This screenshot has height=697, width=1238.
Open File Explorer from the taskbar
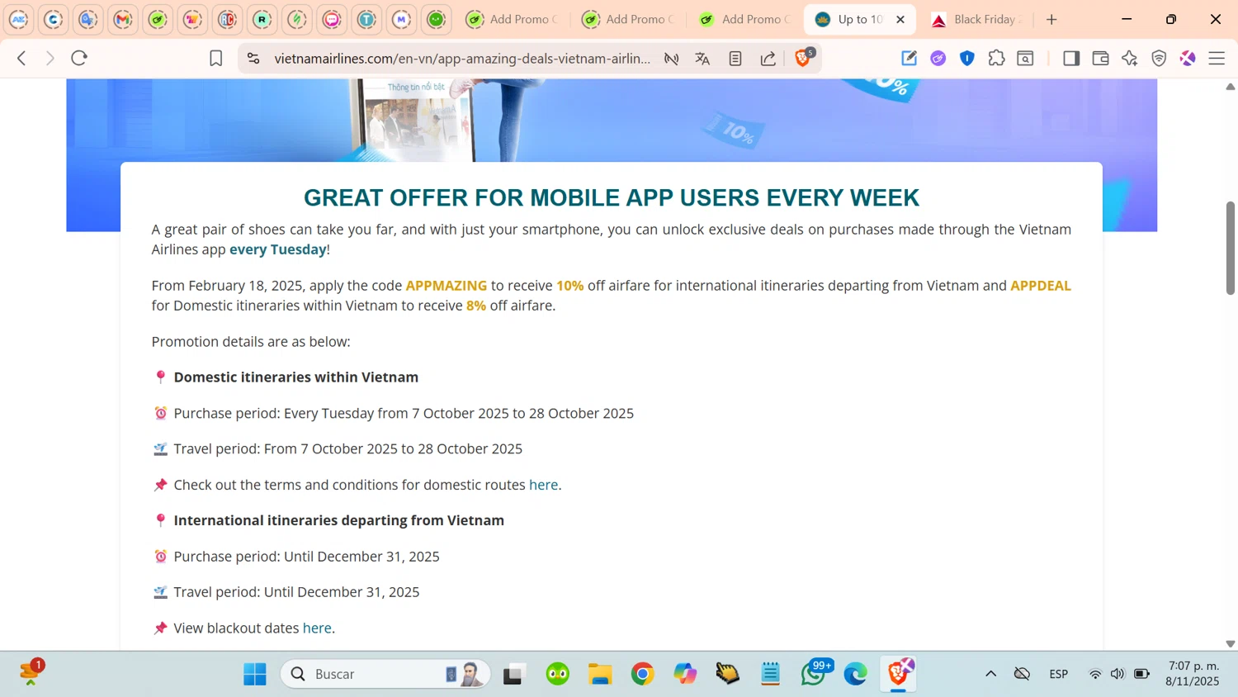point(600,674)
